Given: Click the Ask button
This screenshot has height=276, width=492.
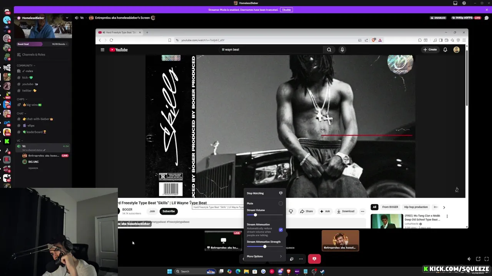Looking at the screenshot, I should [x=325, y=211].
